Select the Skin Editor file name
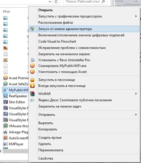This screenshot has width=141, height=163. [17, 102]
